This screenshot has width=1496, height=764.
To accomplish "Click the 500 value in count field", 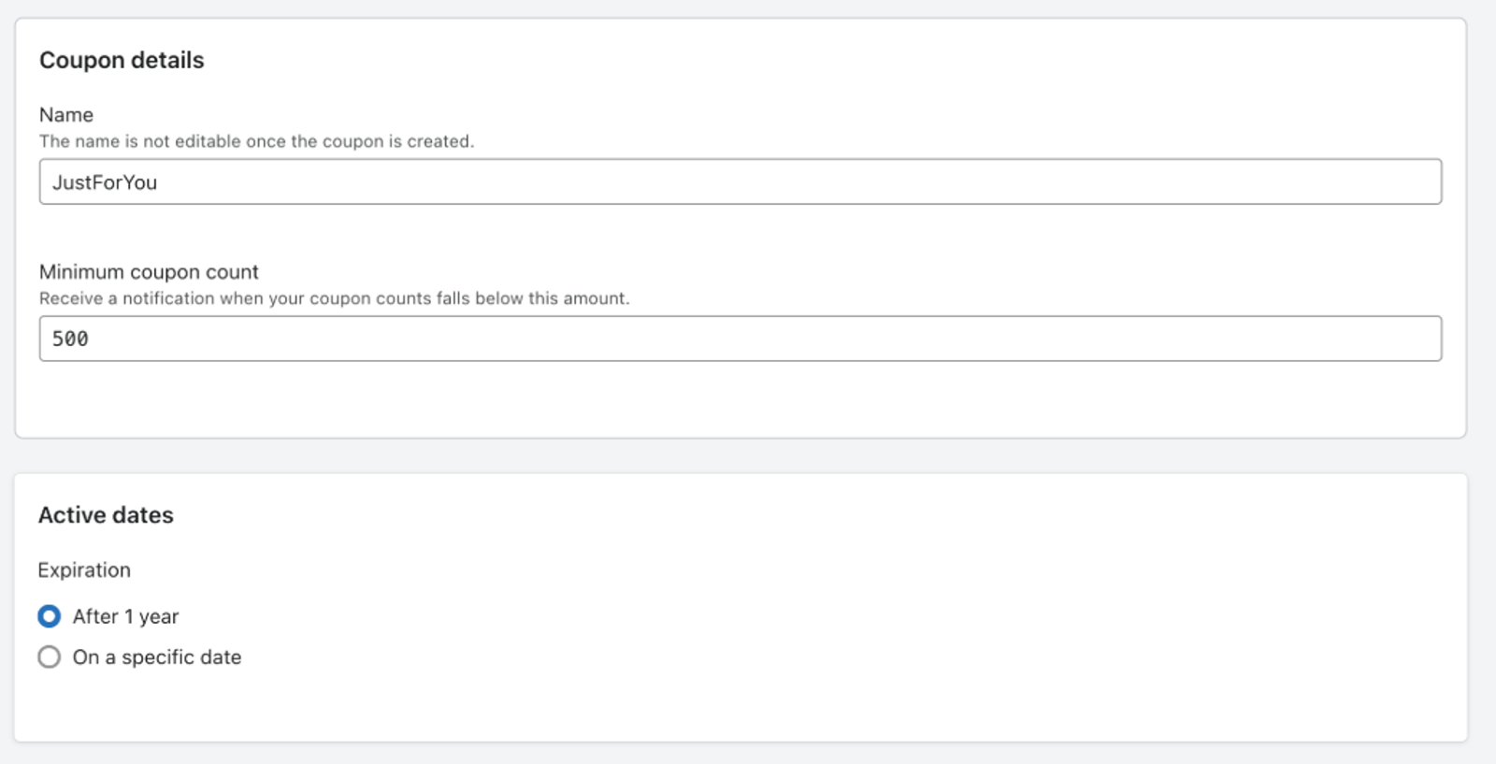I will (x=70, y=339).
